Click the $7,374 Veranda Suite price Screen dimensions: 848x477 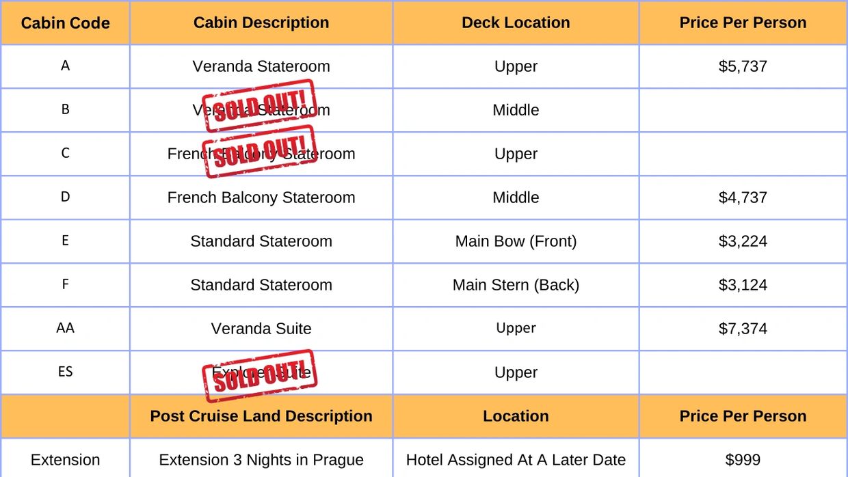[x=743, y=329]
